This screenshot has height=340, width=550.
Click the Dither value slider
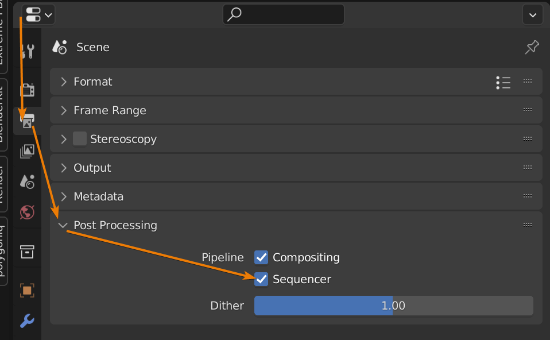point(393,306)
